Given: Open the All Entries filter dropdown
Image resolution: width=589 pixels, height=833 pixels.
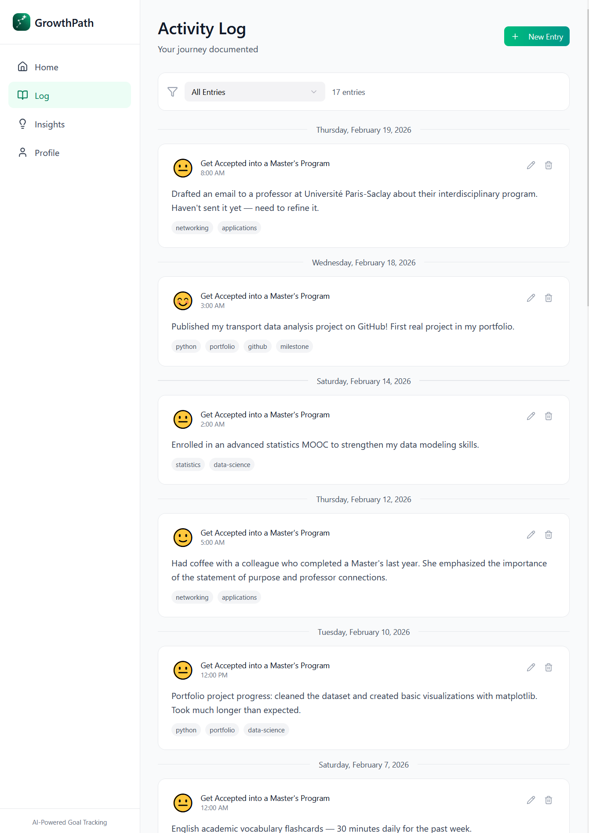Looking at the screenshot, I should coord(255,92).
